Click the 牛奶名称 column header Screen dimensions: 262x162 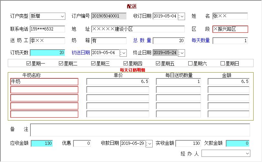click(x=31, y=75)
